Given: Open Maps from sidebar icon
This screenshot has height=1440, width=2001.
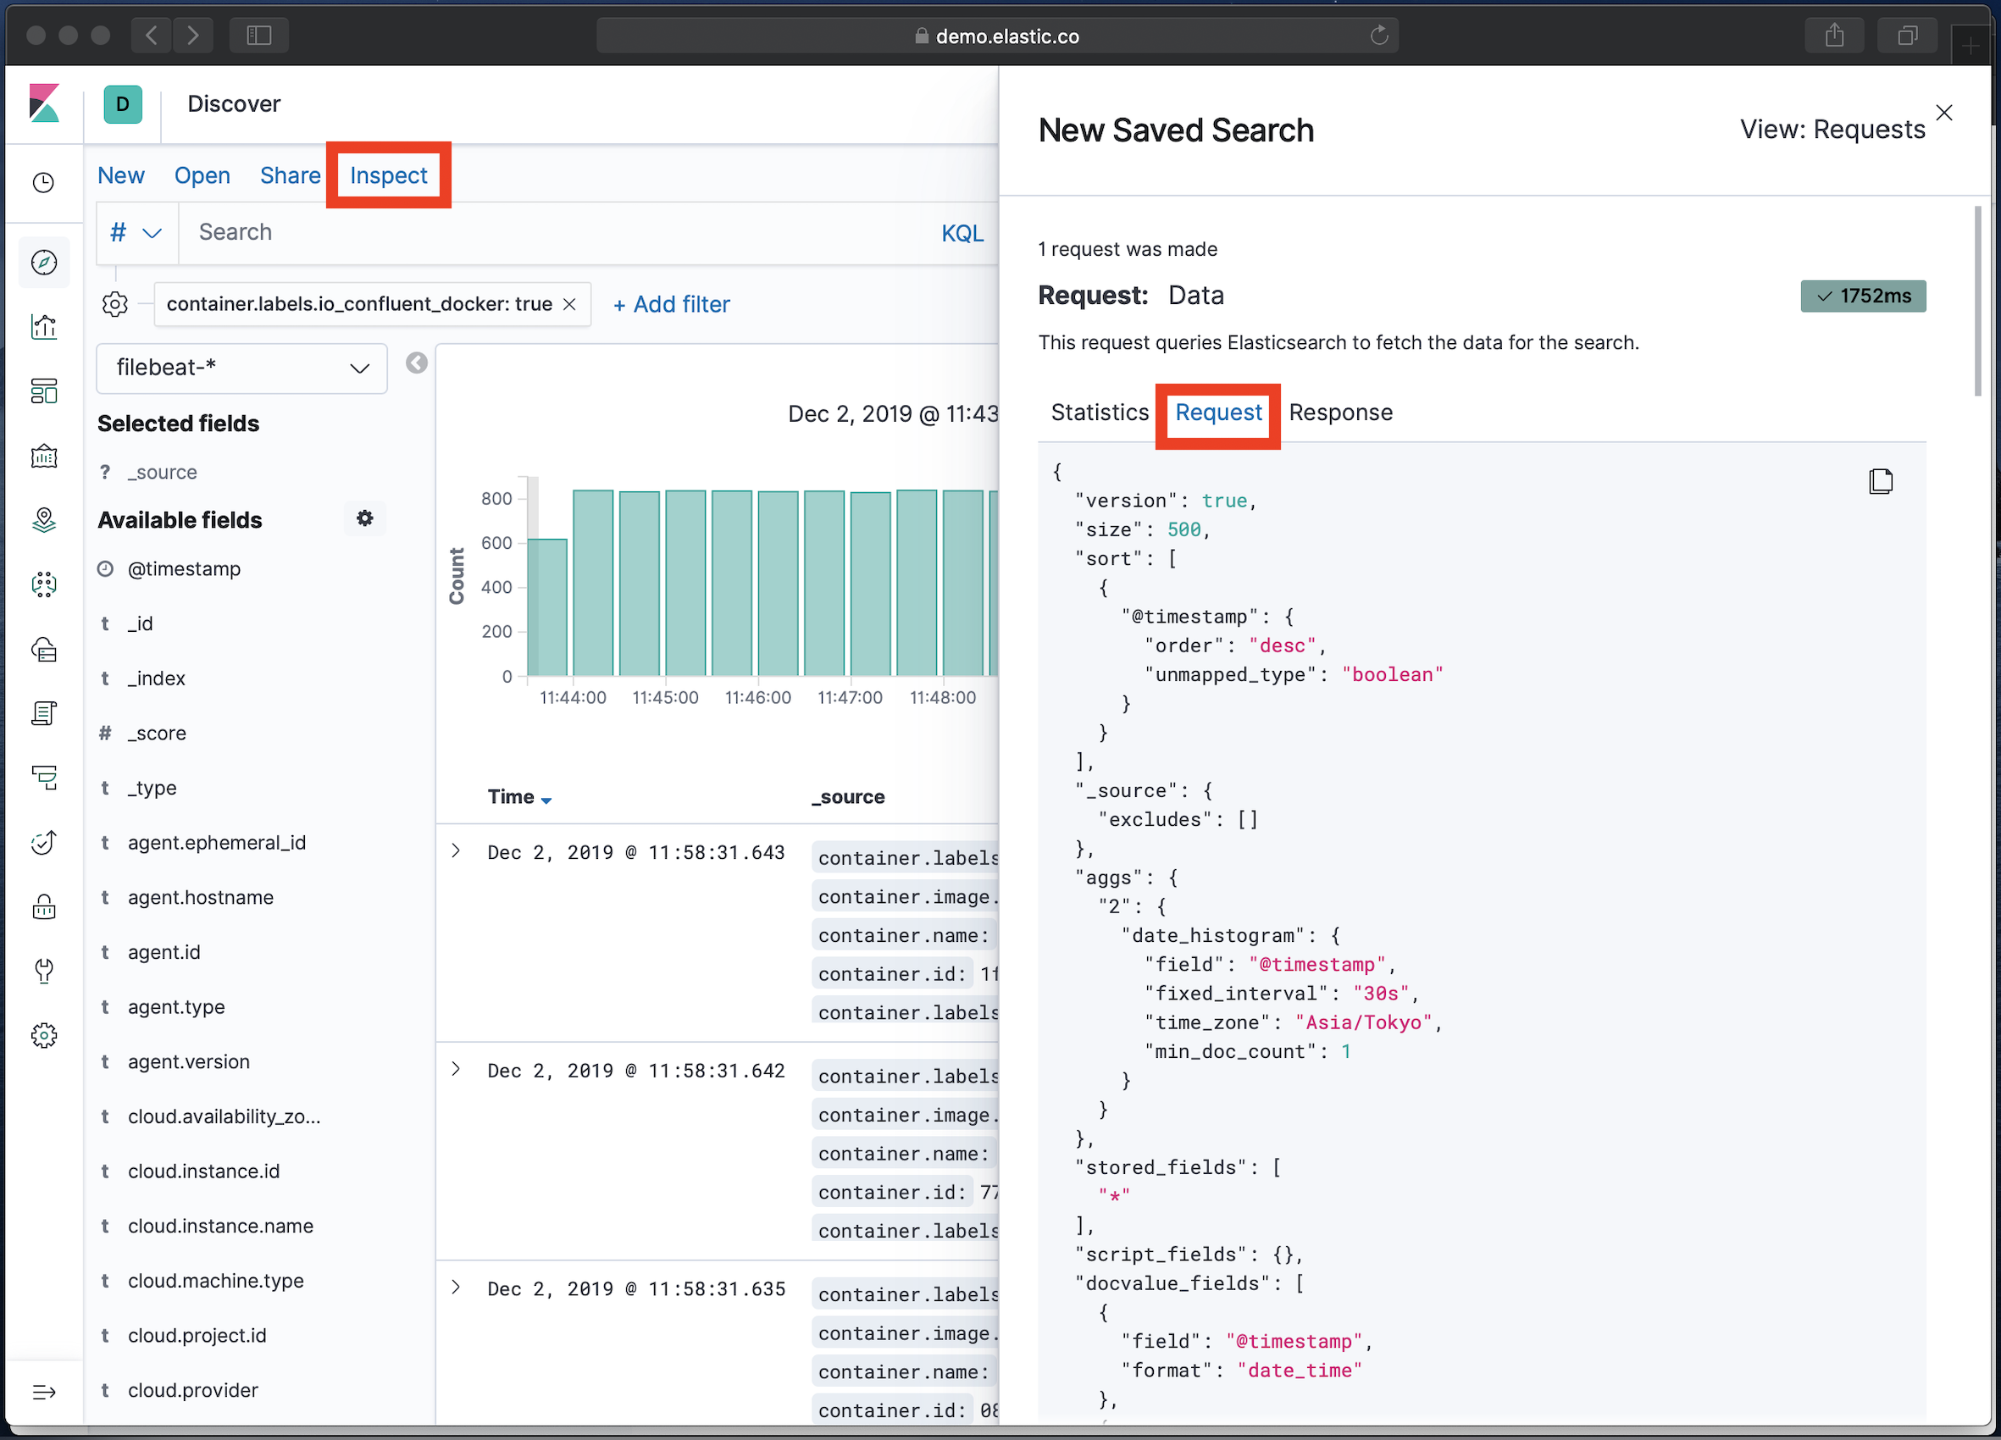Looking at the screenshot, I should (44, 520).
